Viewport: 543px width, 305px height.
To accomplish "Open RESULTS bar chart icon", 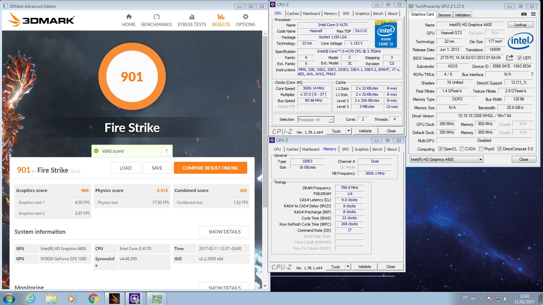I will tap(221, 17).
